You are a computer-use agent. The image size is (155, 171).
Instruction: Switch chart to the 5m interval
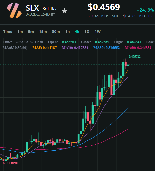31,32
